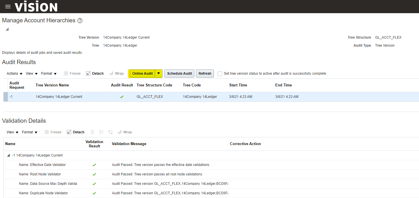
Task: Enable set tree version status to active checkbox
Action: click(220, 74)
